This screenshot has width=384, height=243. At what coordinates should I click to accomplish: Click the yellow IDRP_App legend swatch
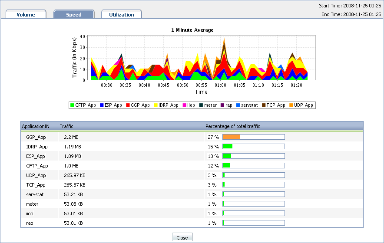155,105
